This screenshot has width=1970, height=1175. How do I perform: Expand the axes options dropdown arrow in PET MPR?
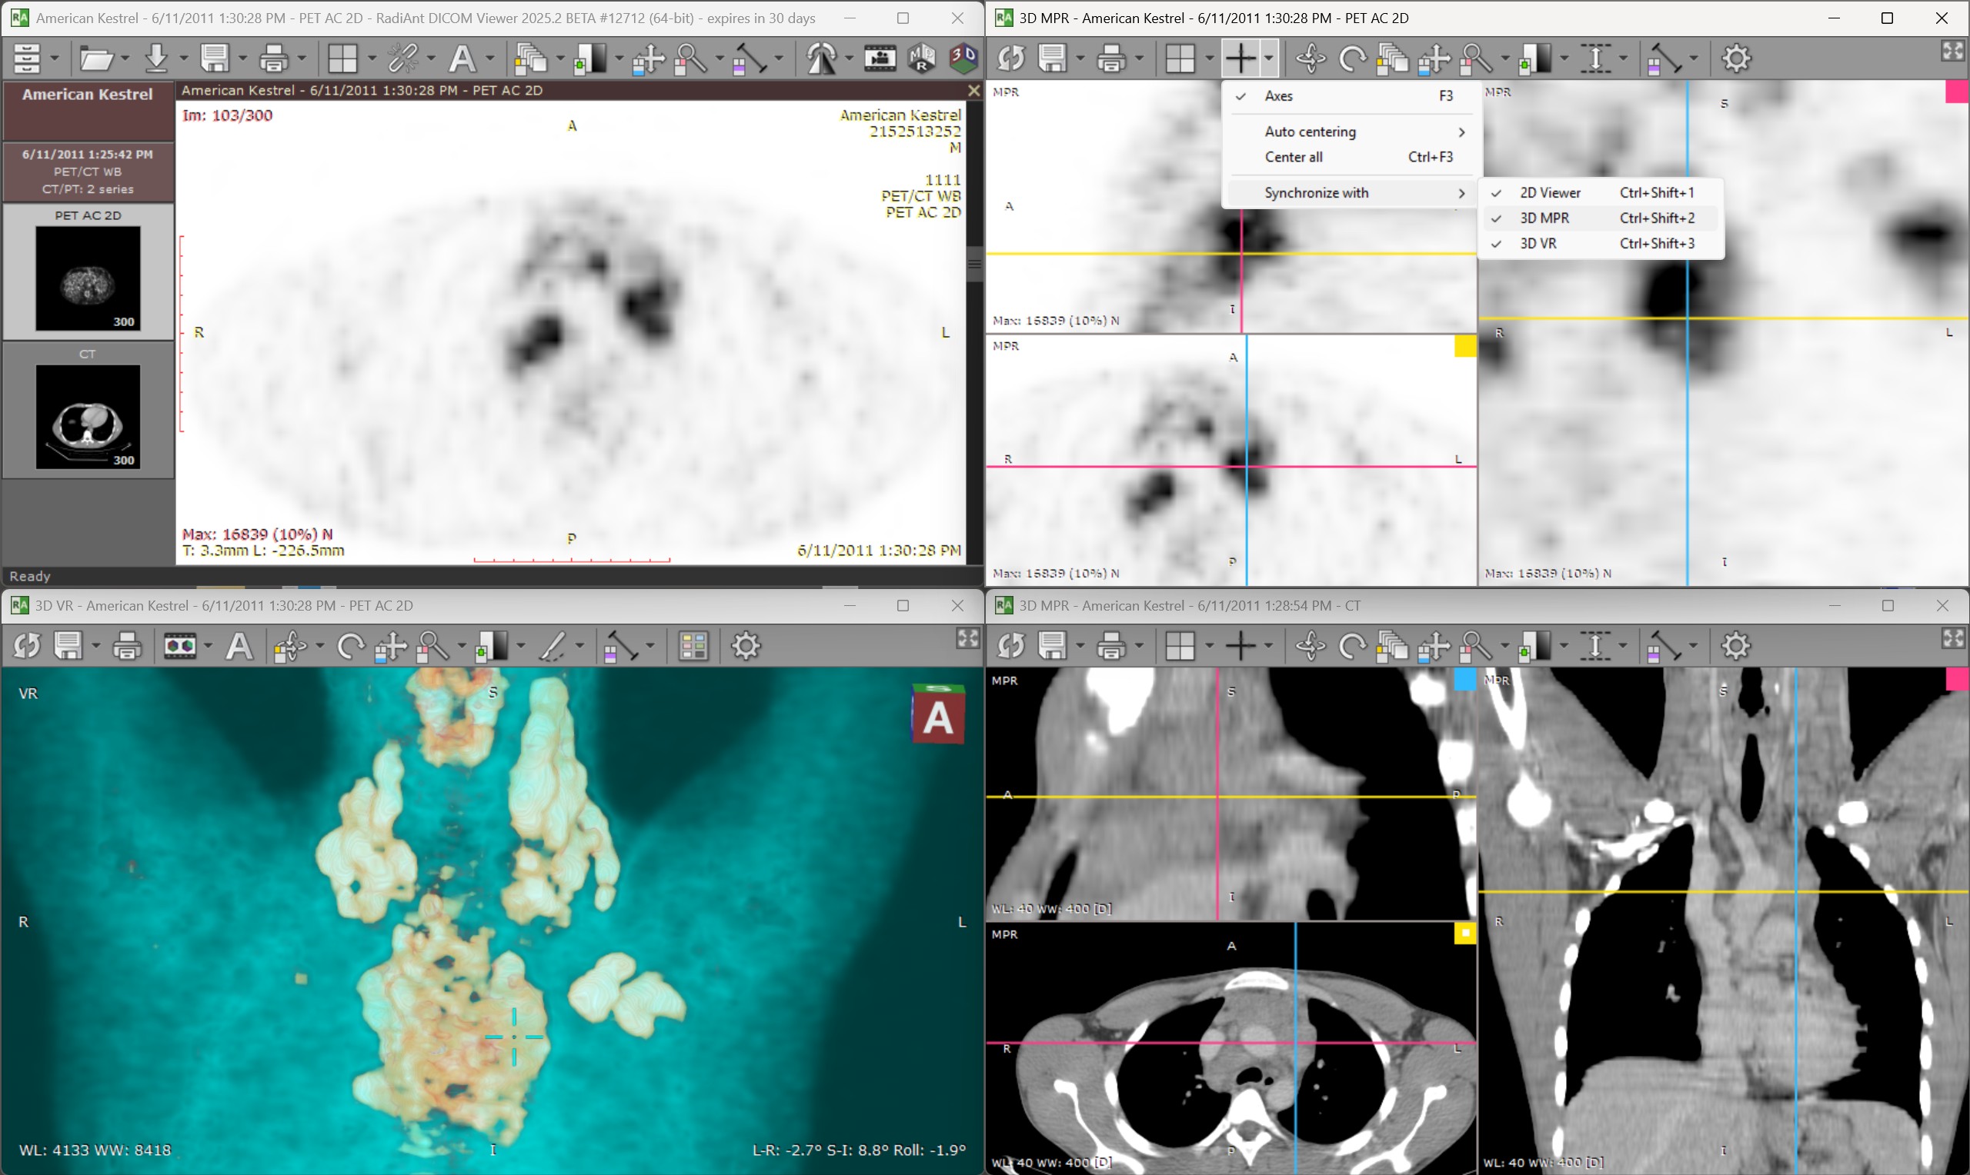pos(1268,58)
